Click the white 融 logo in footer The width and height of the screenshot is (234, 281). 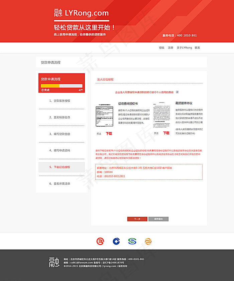pos(54,262)
